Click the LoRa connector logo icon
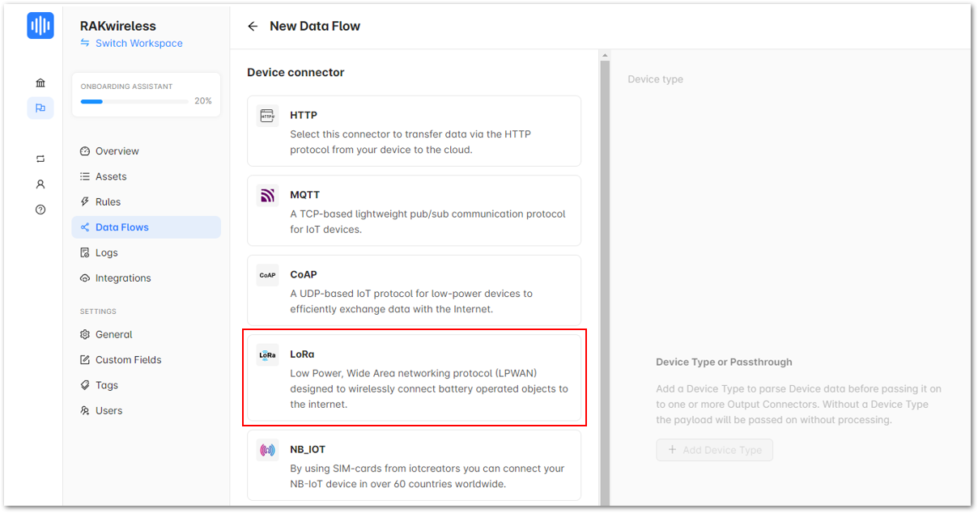The width and height of the screenshot is (978, 513). (267, 354)
